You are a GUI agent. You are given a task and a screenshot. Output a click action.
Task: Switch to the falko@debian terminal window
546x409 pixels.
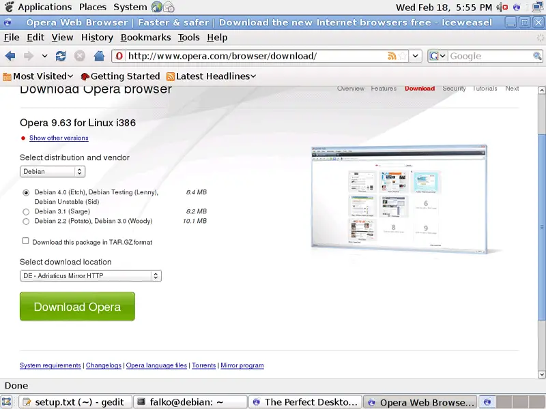click(x=190, y=402)
